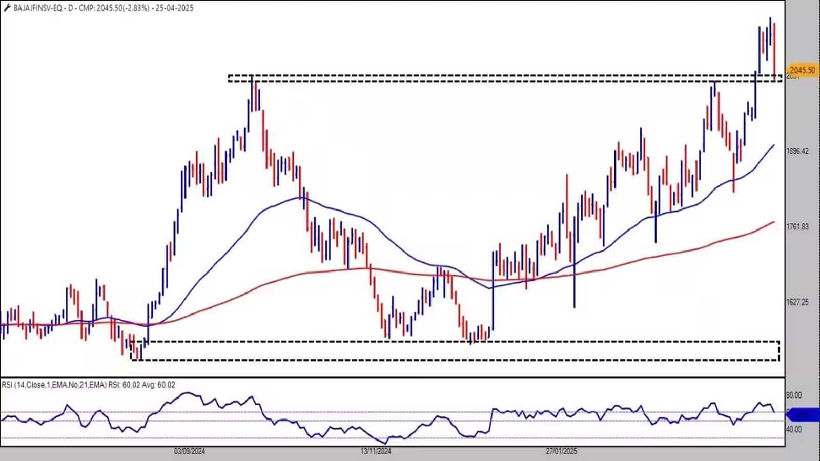Screen dimensions: 820x461
Task: Click the RSI 40.00 scale label
Action: click(794, 430)
